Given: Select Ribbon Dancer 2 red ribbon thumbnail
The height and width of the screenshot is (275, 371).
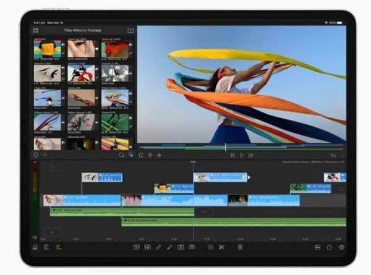Looking at the screenshot, I should 48,122.
